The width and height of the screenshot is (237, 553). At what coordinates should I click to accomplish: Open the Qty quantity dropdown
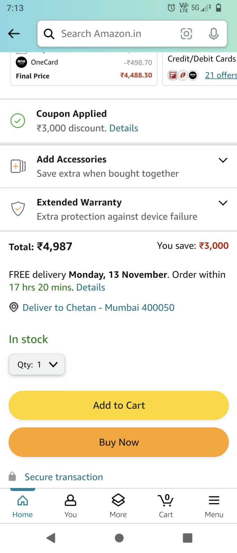[x=37, y=364]
